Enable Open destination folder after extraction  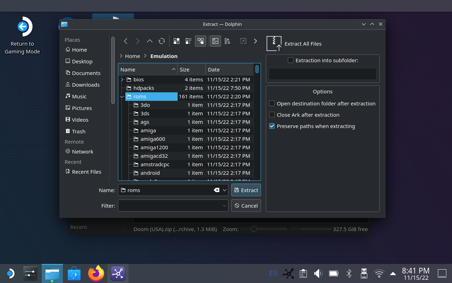pos(272,103)
